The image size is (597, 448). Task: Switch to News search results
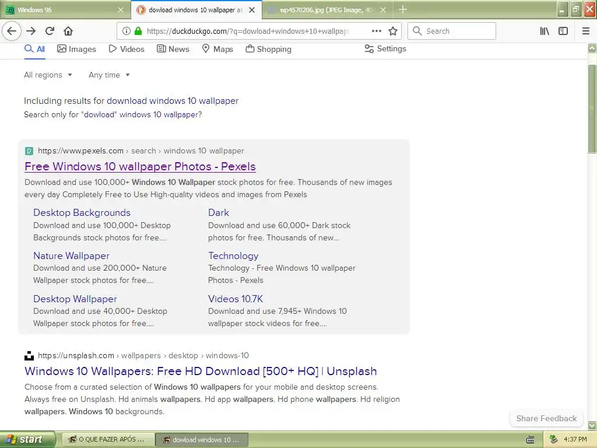pyautogui.click(x=173, y=49)
